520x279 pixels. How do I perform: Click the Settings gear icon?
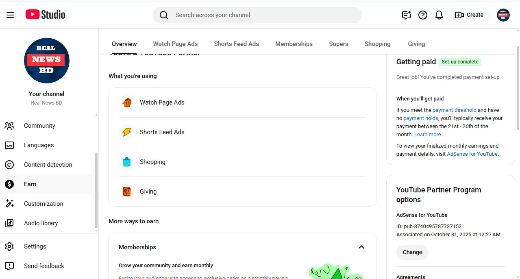click(9, 246)
